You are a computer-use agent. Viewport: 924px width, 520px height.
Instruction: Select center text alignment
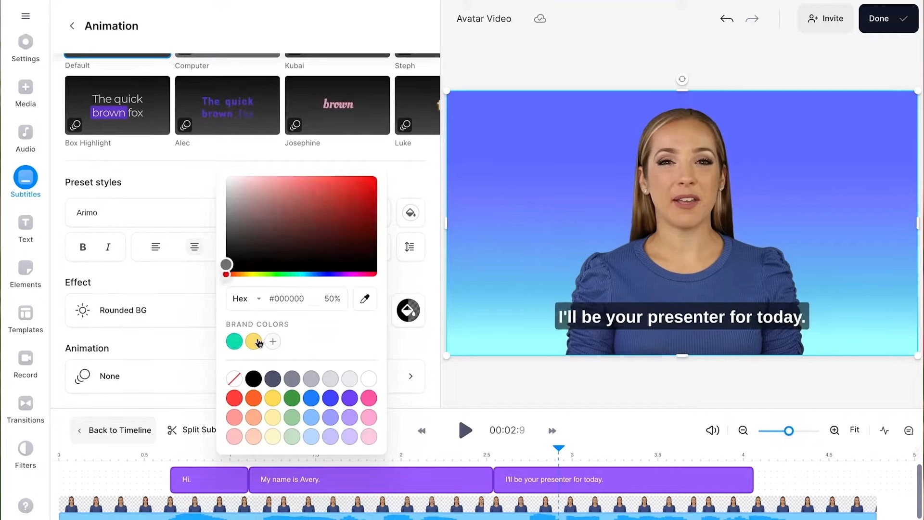tap(194, 247)
